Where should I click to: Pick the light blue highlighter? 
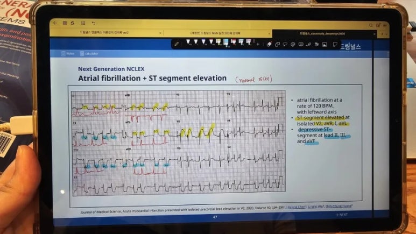click(x=226, y=42)
